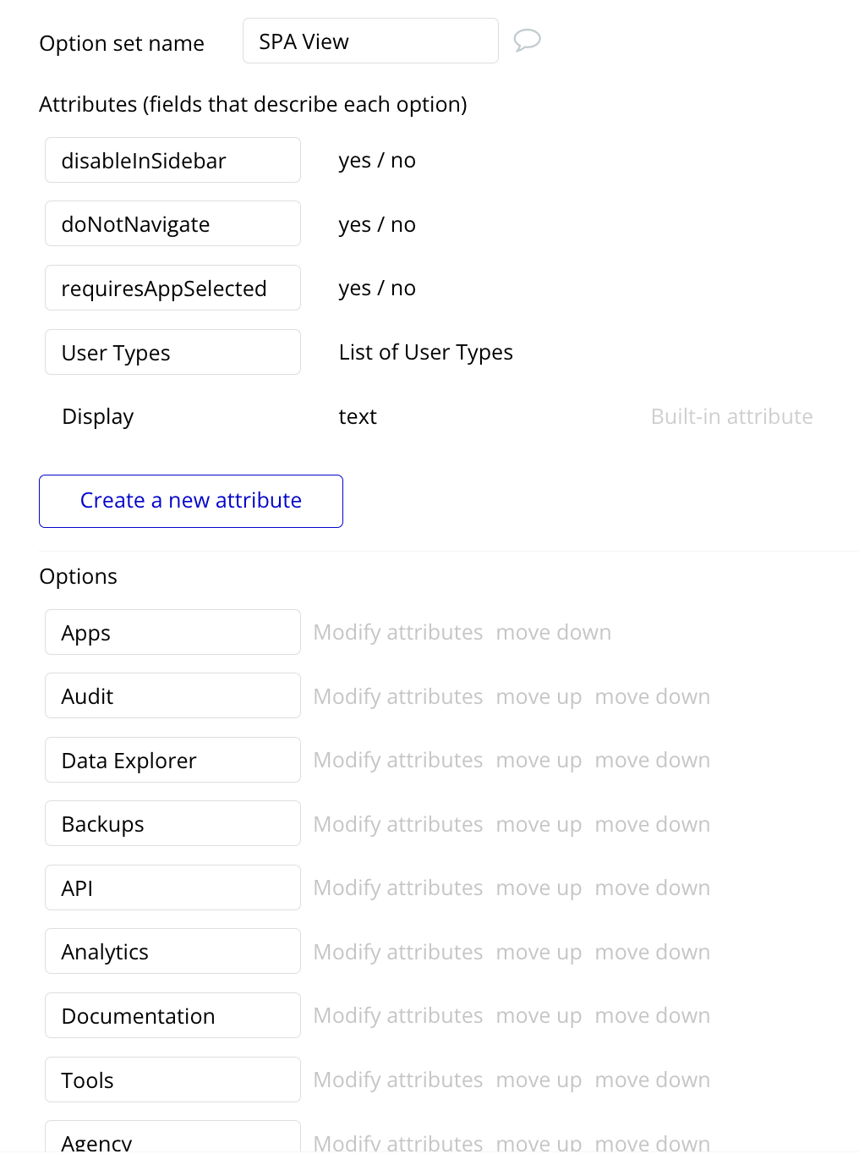Move the Analytics option up
The height and width of the screenshot is (1154, 859).
coord(539,953)
